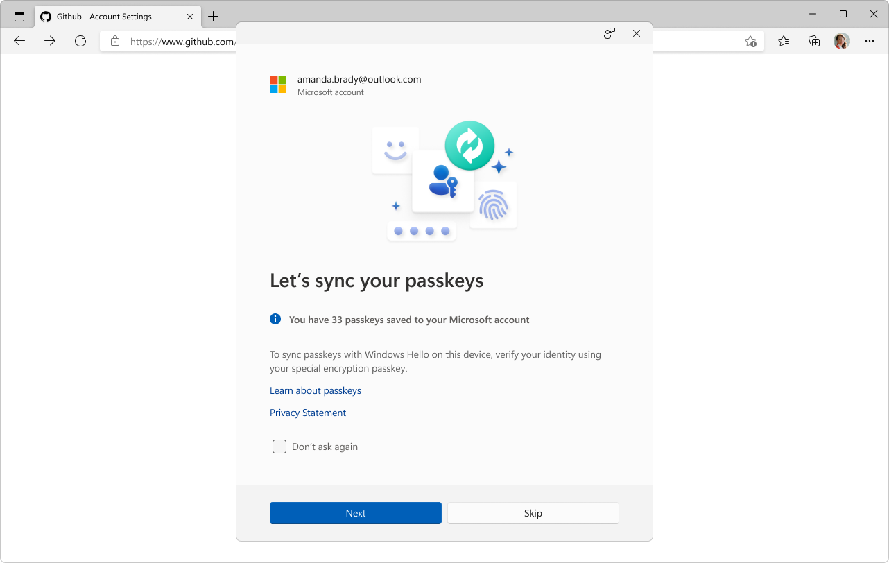
Task: Select the Microsoft account logo
Action: (x=277, y=84)
